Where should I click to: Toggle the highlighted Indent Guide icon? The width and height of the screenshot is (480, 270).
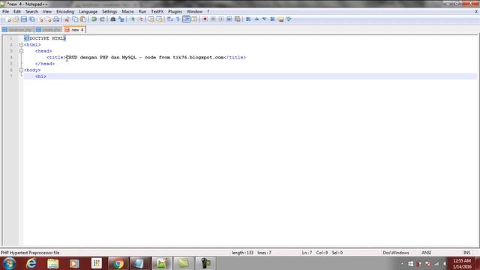[186, 19]
